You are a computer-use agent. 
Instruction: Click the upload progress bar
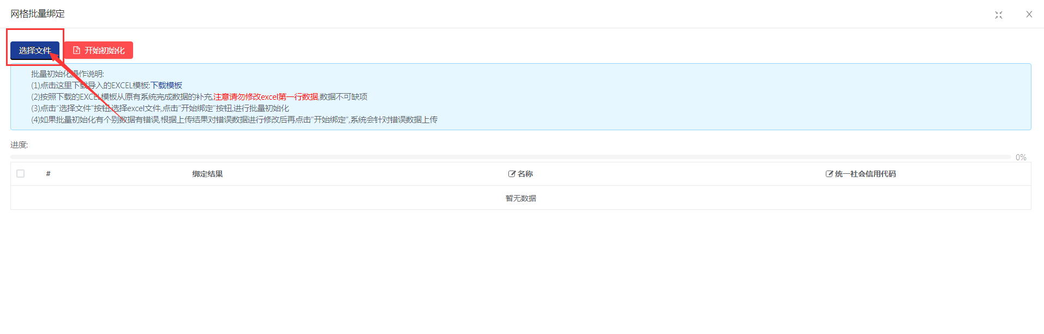[x=510, y=157]
